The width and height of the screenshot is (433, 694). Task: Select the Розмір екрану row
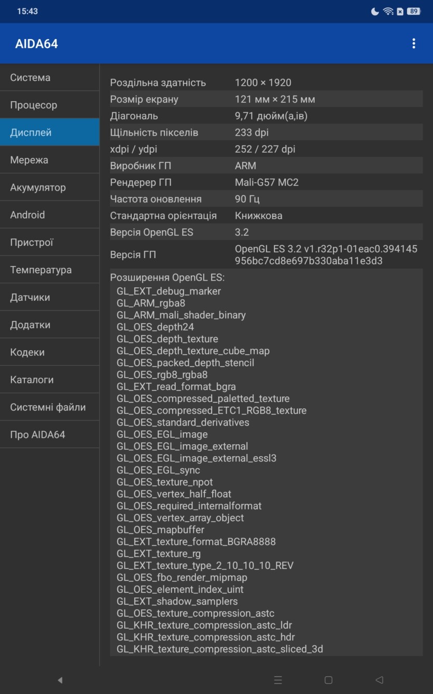coord(266,99)
